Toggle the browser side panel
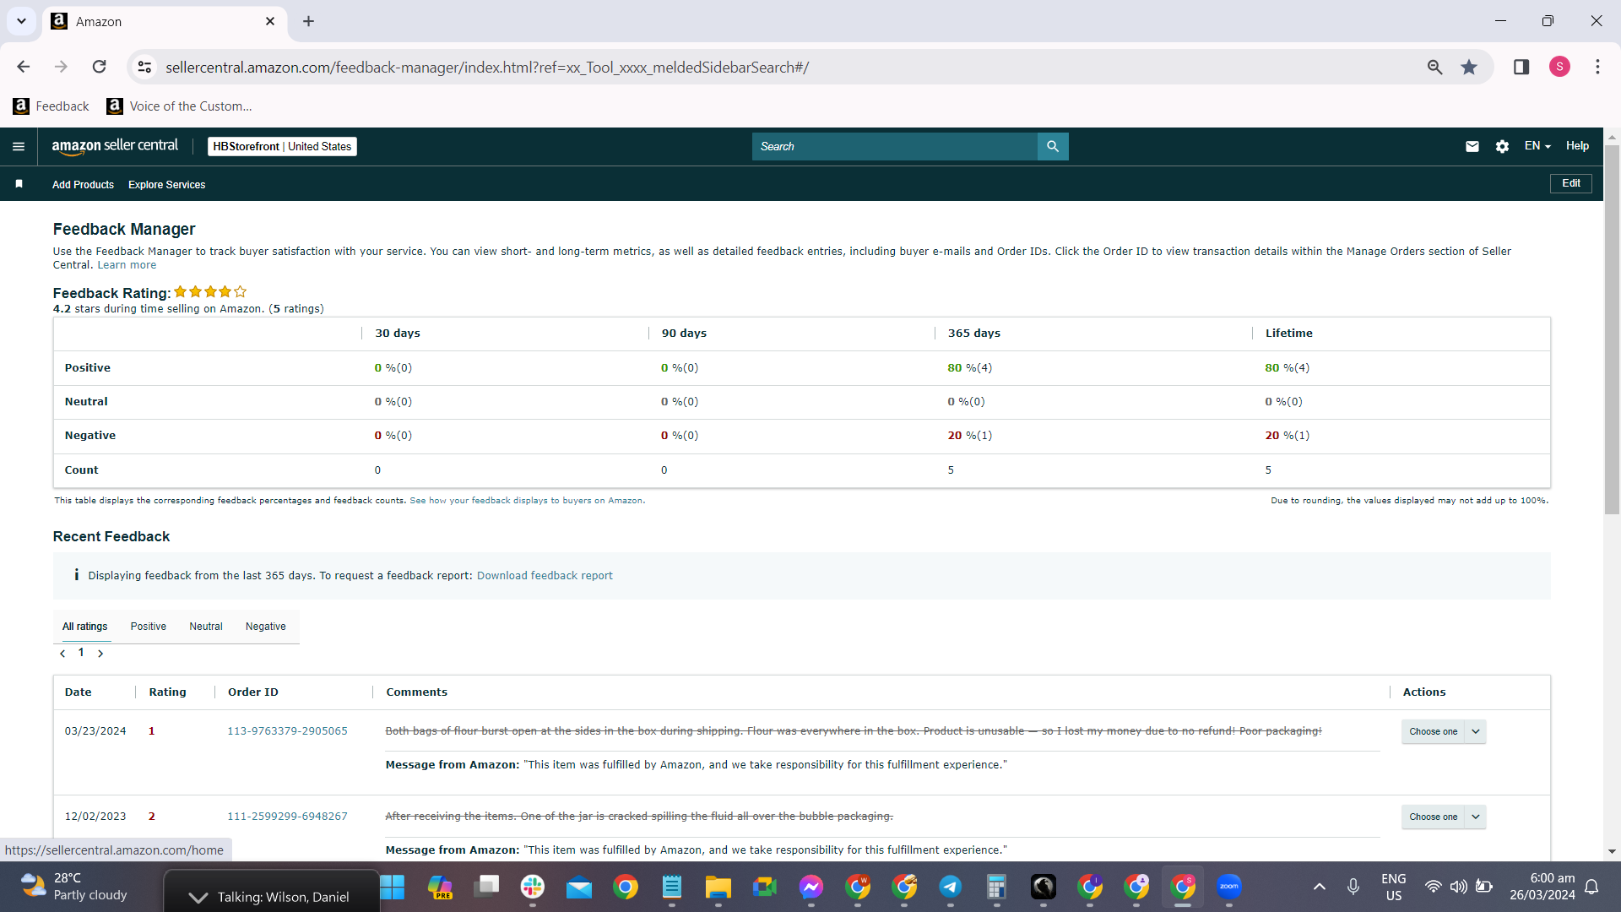 click(x=1521, y=67)
